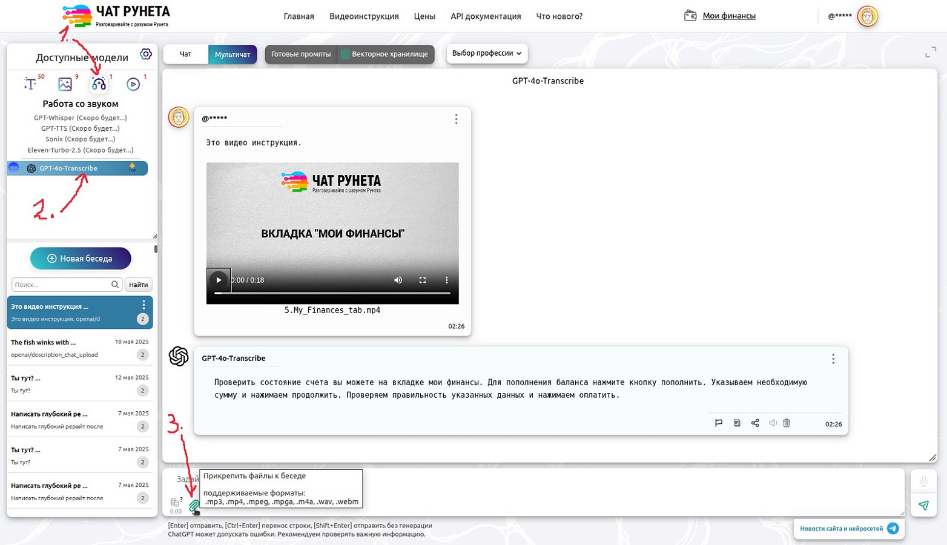Click the Найти button
Image resolution: width=947 pixels, height=545 pixels.
tap(139, 285)
